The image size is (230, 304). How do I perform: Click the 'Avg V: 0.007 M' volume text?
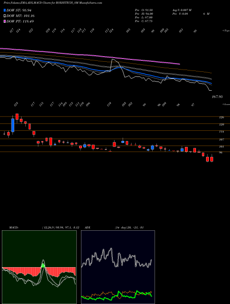[182, 10]
